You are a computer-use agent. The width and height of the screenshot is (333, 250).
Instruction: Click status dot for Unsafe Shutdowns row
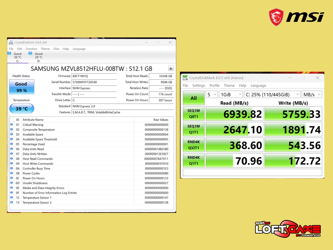[x=11, y=183]
